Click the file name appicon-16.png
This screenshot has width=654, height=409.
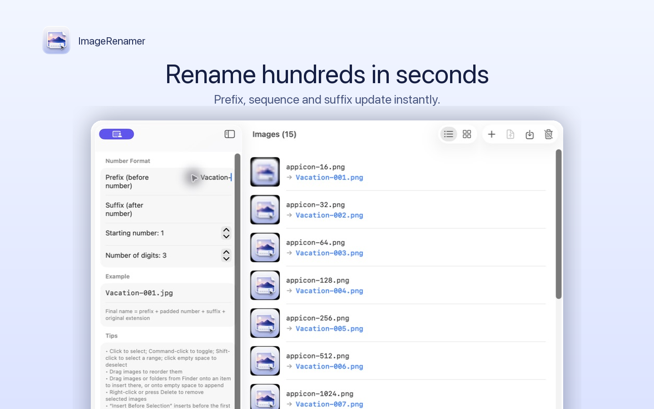pyautogui.click(x=315, y=167)
